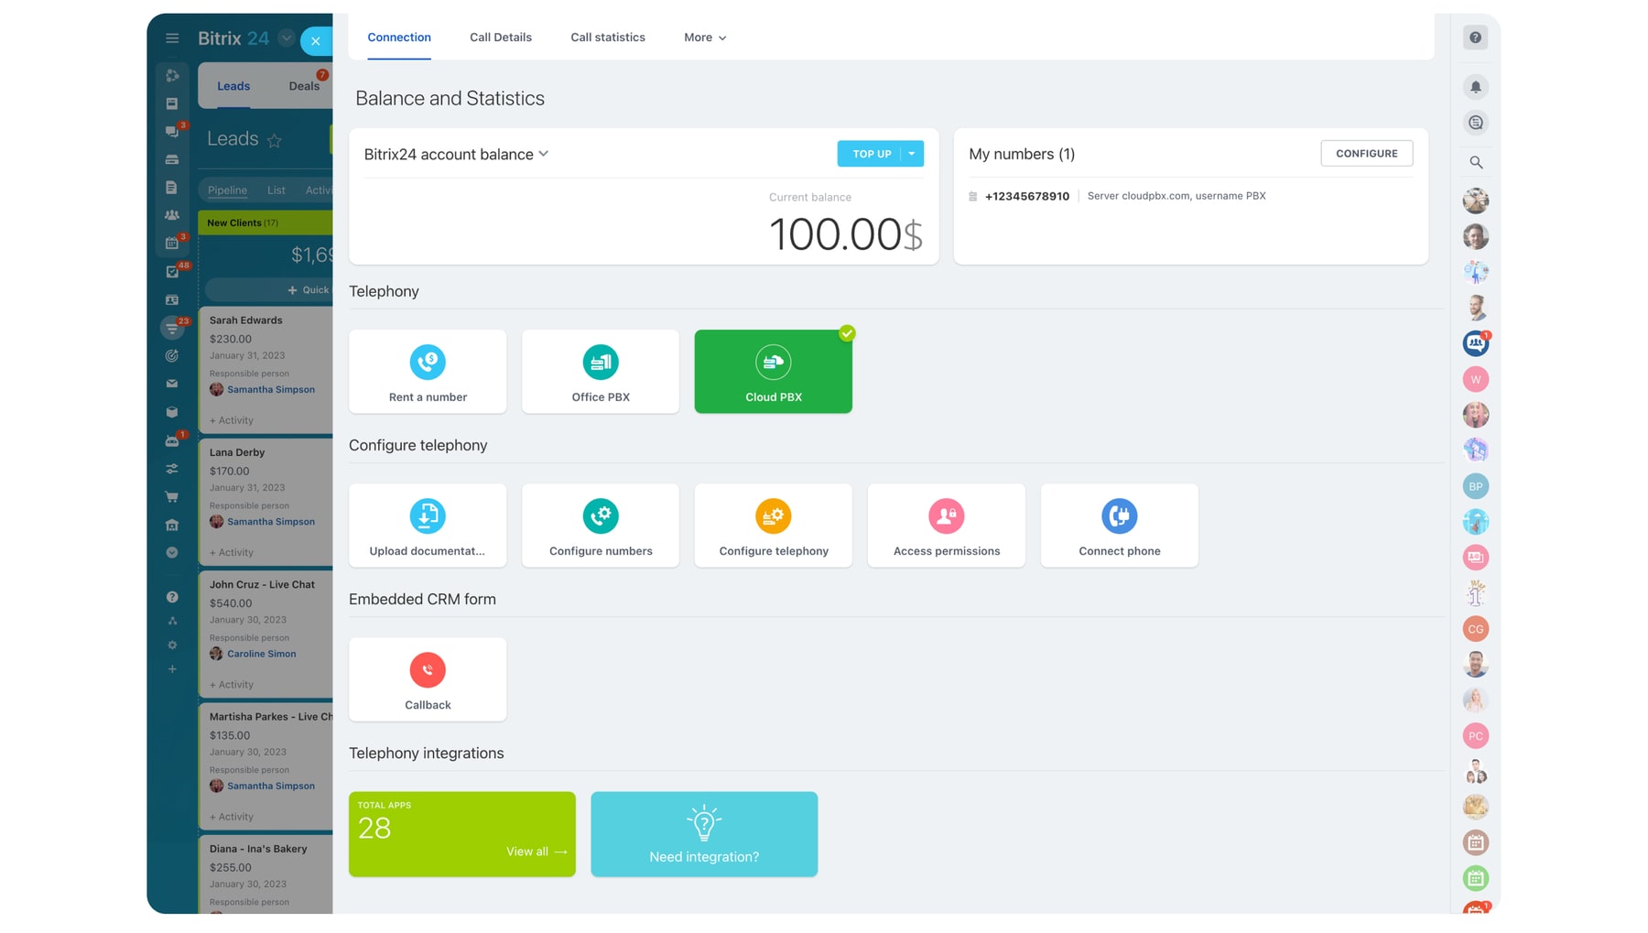Close the telephony slider panel
This screenshot has height=933, width=1648.
click(316, 41)
